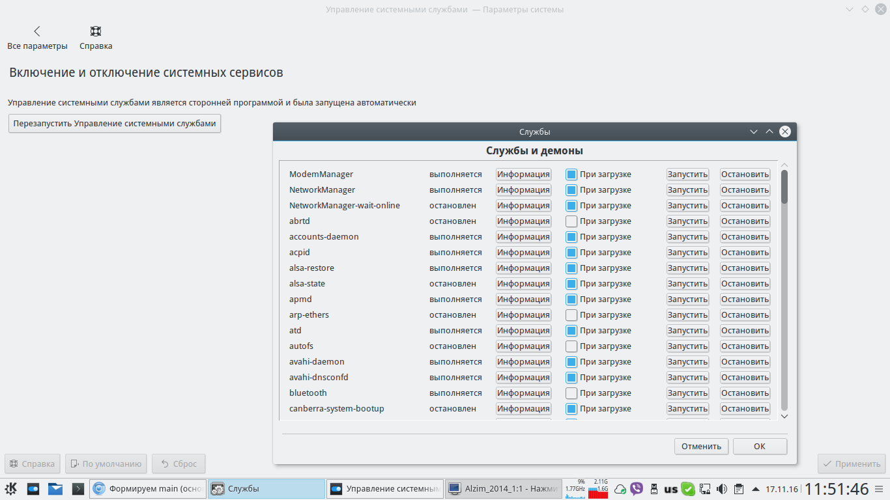Click Информация for alsa-restore

pyautogui.click(x=523, y=268)
